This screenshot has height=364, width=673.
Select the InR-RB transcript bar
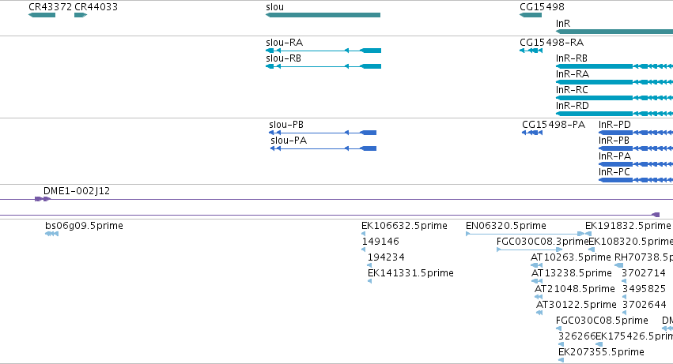[614, 66]
